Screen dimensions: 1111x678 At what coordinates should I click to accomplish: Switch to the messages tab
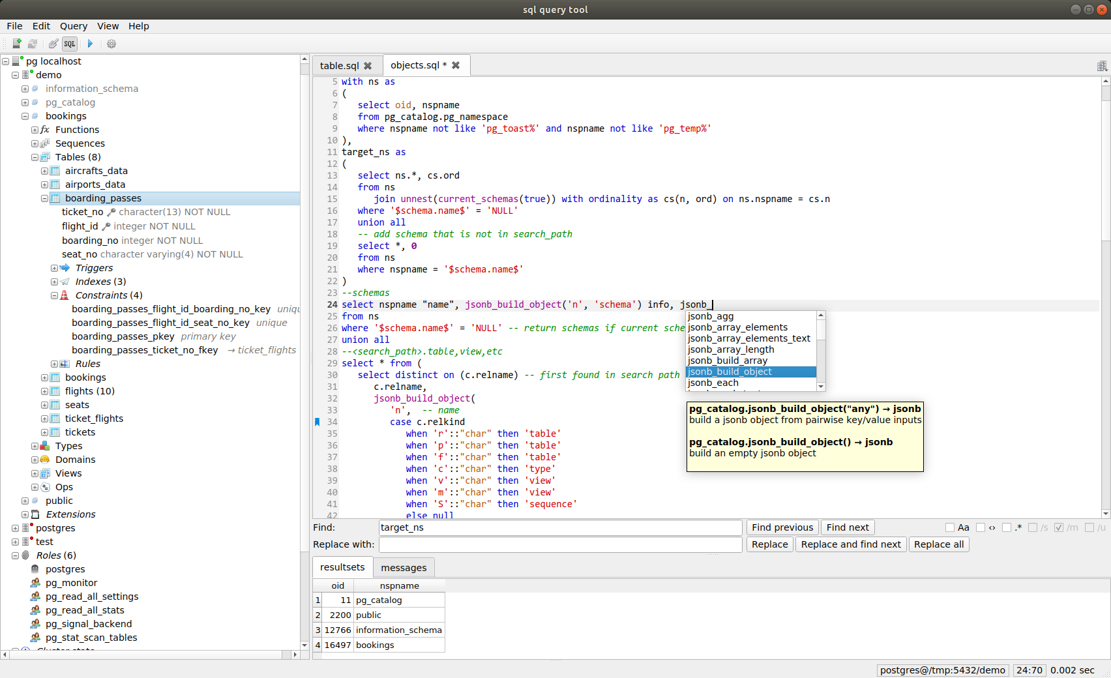click(404, 568)
